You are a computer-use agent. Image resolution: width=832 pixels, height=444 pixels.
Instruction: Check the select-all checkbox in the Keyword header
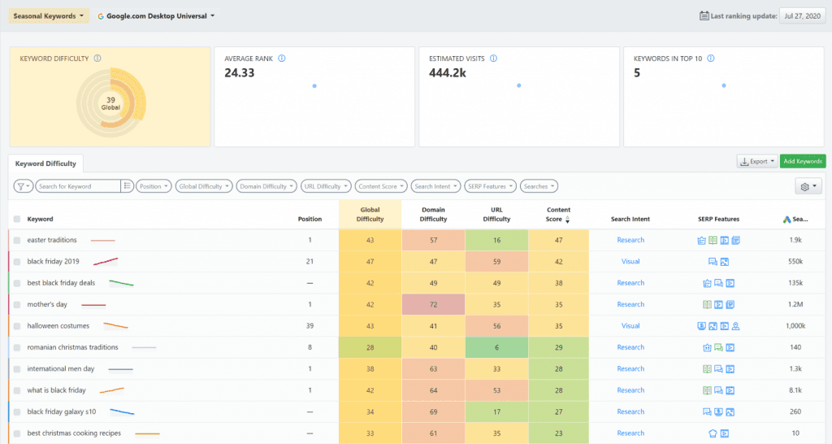pos(17,219)
